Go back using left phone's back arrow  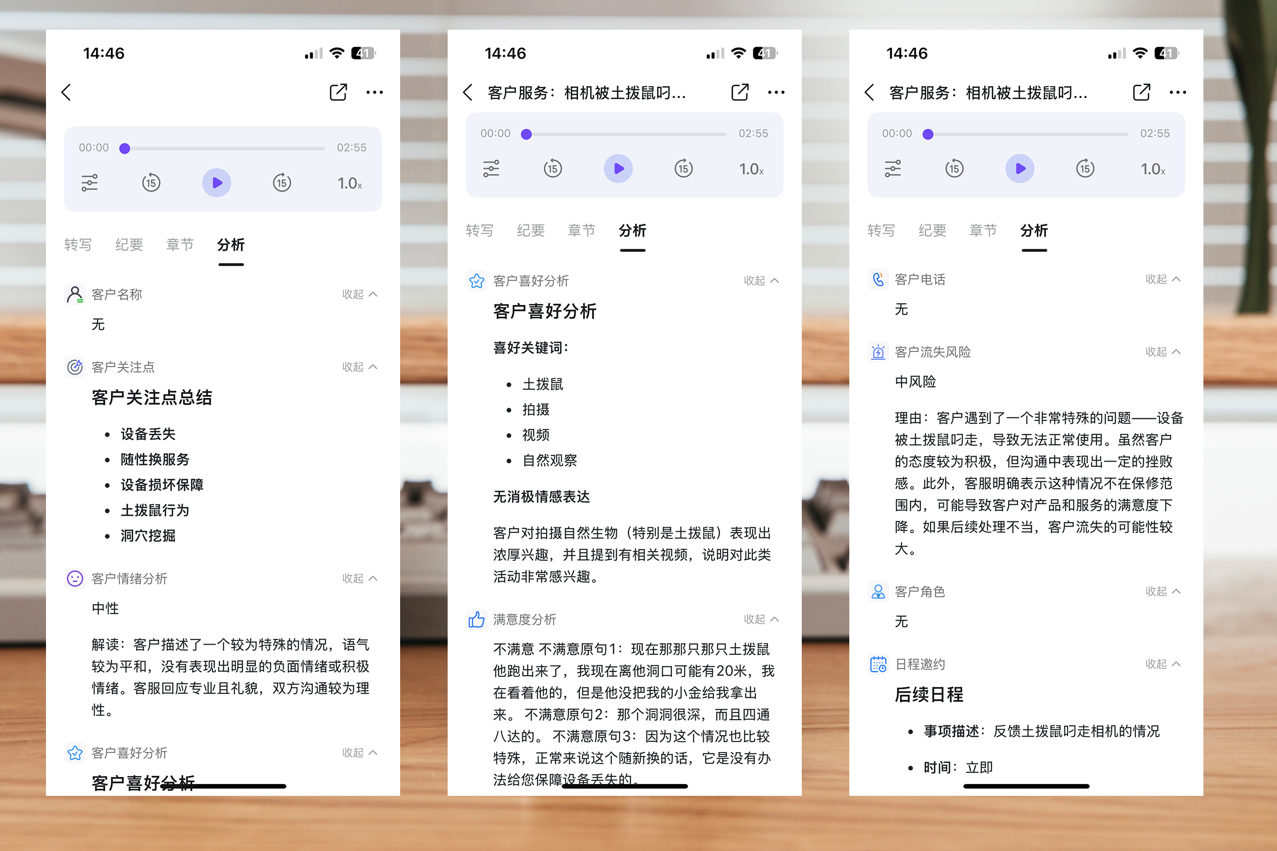coord(67,93)
